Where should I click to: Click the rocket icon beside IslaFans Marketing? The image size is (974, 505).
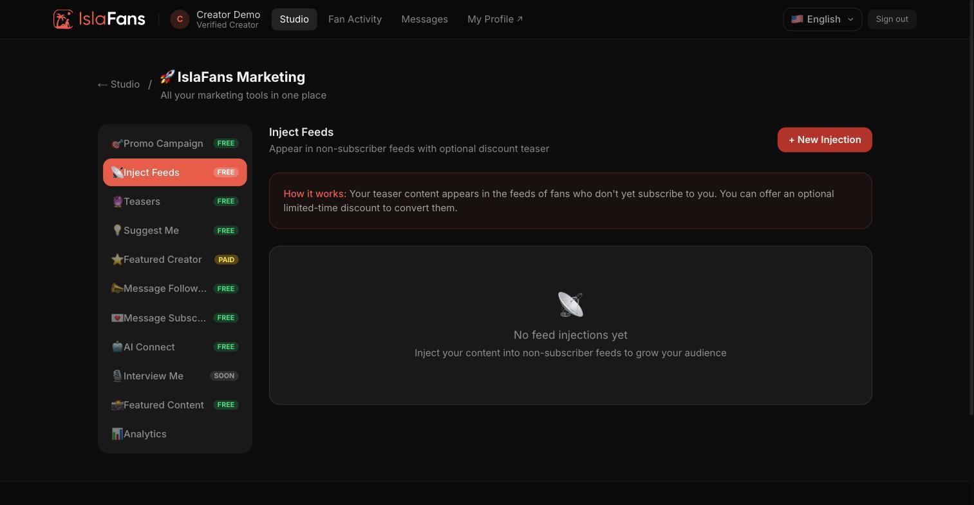pyautogui.click(x=167, y=77)
